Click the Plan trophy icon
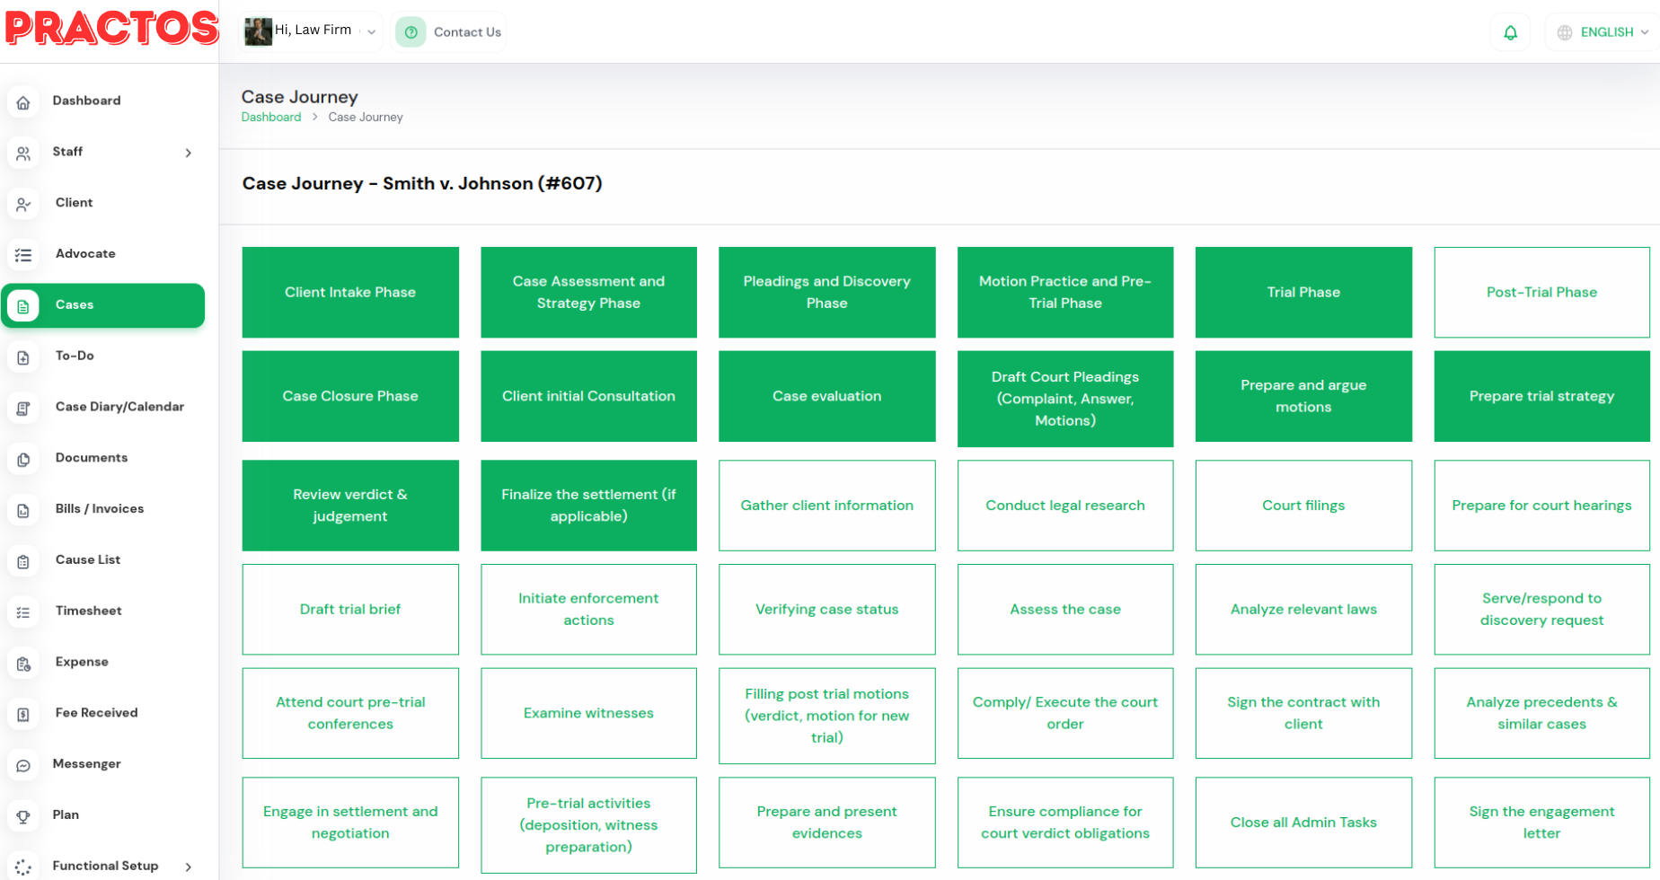Viewport: 1660px width, 880px height. pos(23,815)
